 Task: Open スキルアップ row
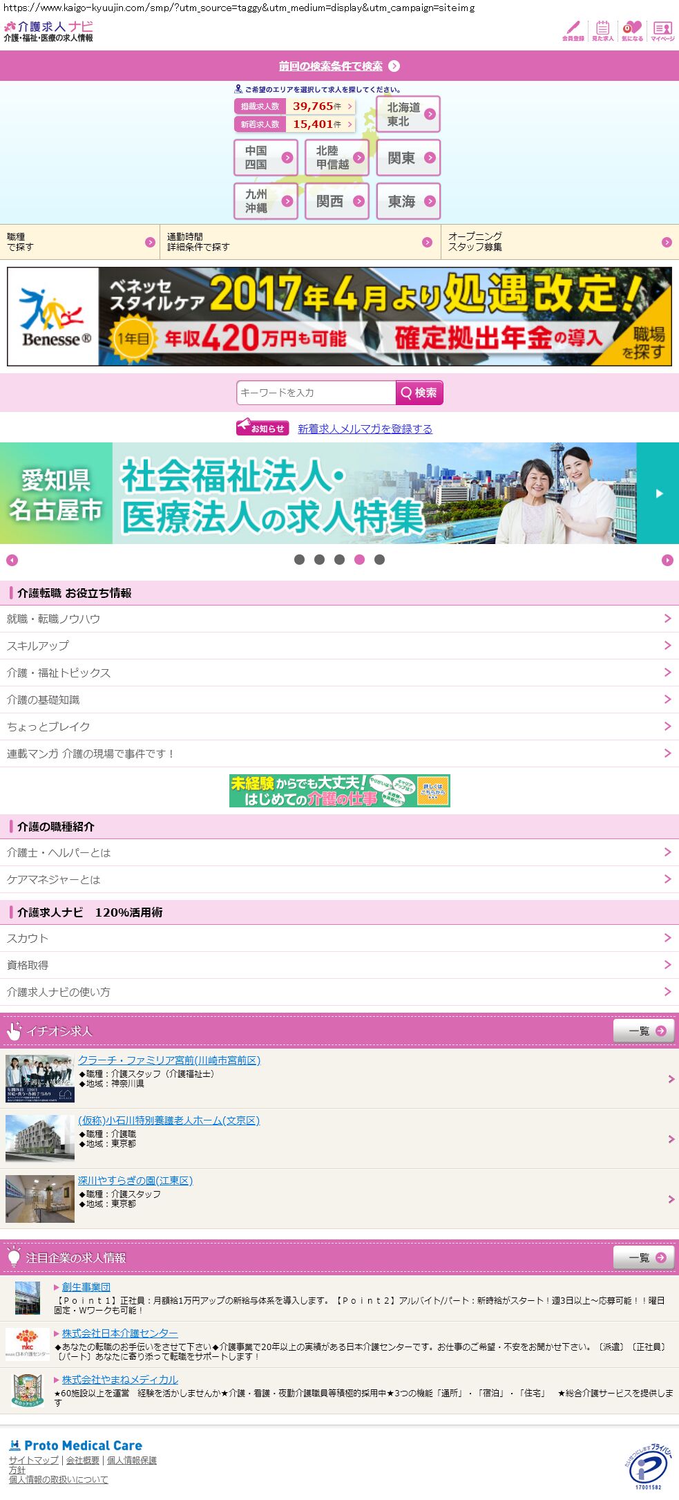coord(339,646)
